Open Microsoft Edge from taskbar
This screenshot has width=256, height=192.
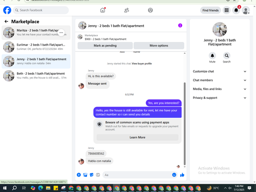pos(40,188)
